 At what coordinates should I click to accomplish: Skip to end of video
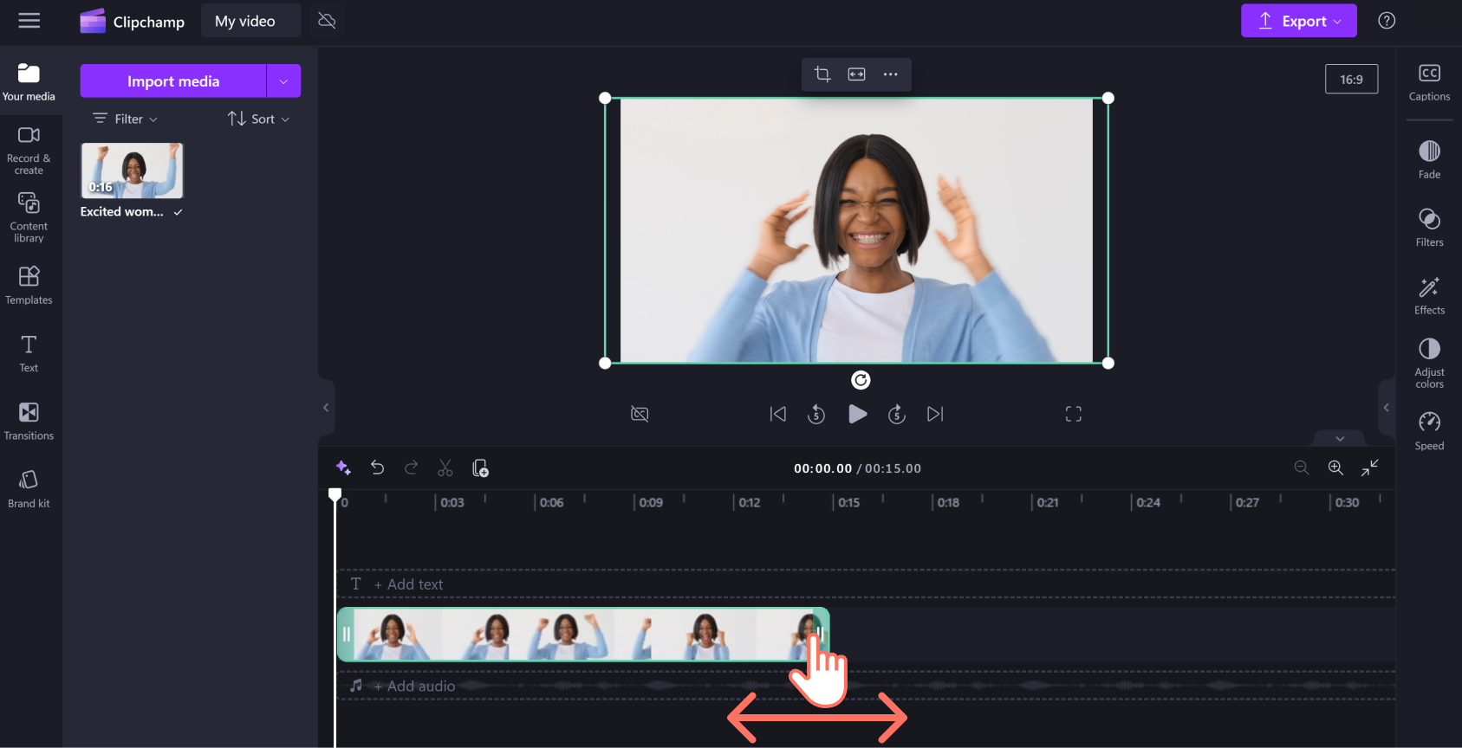[935, 414]
